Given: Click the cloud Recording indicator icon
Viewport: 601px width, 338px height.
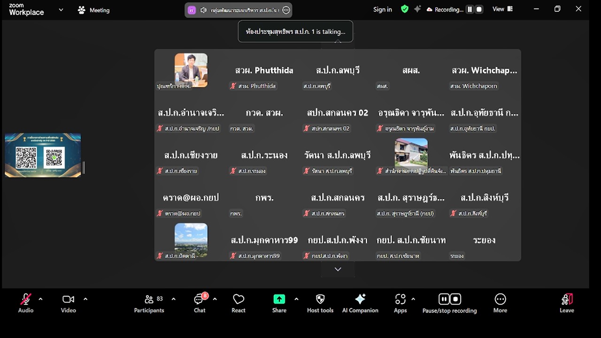Looking at the screenshot, I should (429, 9).
